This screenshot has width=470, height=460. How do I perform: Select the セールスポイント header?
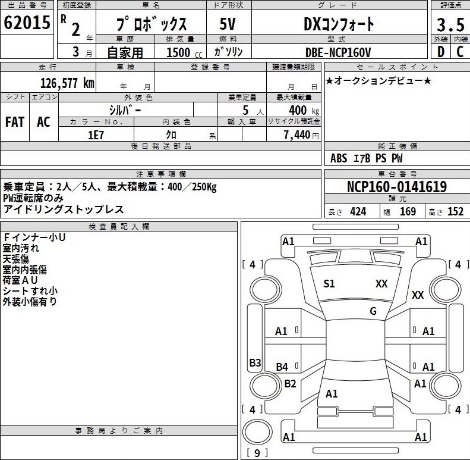pos(397,67)
